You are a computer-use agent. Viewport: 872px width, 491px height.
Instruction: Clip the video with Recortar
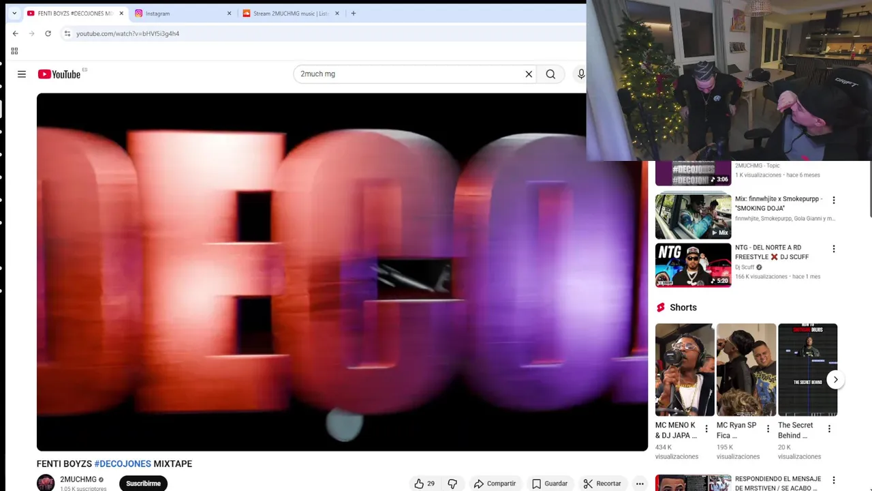click(602, 483)
